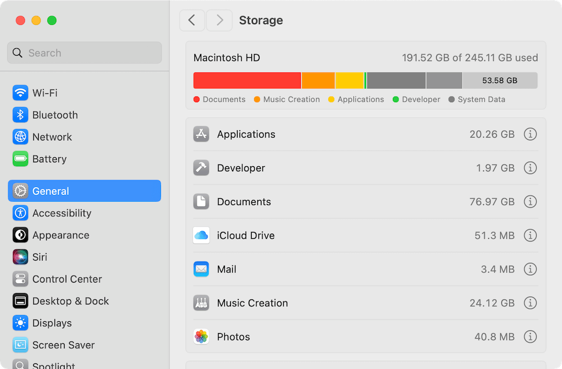This screenshot has width=562, height=369.
Task: Click the iCloud Drive cloud icon
Action: coord(201,235)
